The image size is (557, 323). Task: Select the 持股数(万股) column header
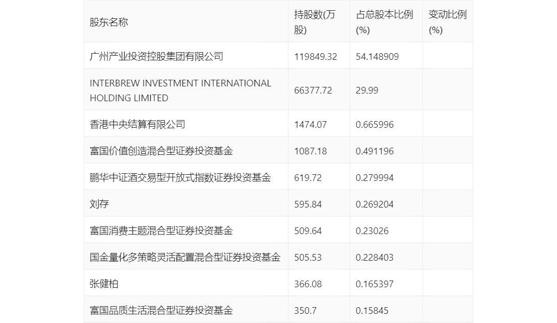[x=314, y=22]
